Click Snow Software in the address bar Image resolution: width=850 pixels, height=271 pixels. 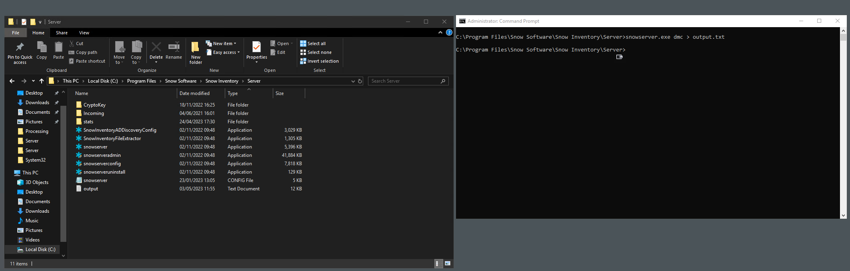[181, 81]
